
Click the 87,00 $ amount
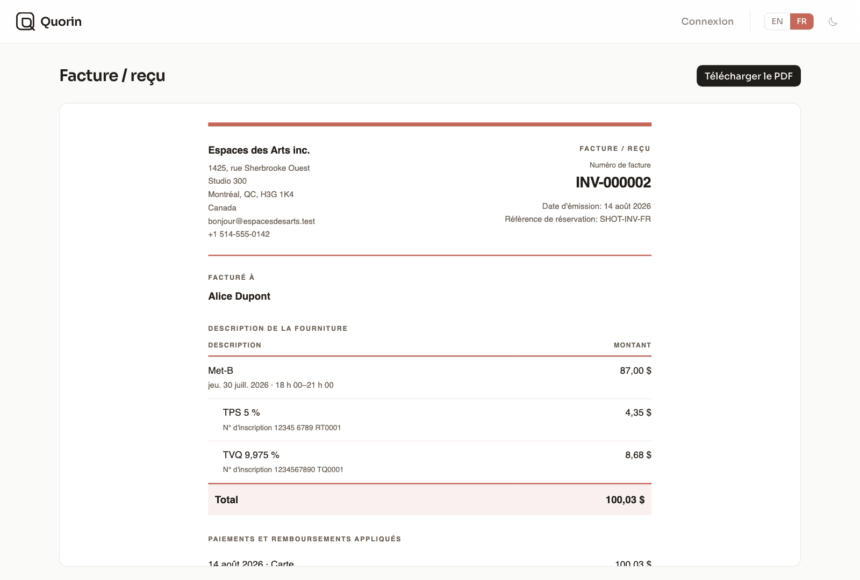[x=636, y=371]
